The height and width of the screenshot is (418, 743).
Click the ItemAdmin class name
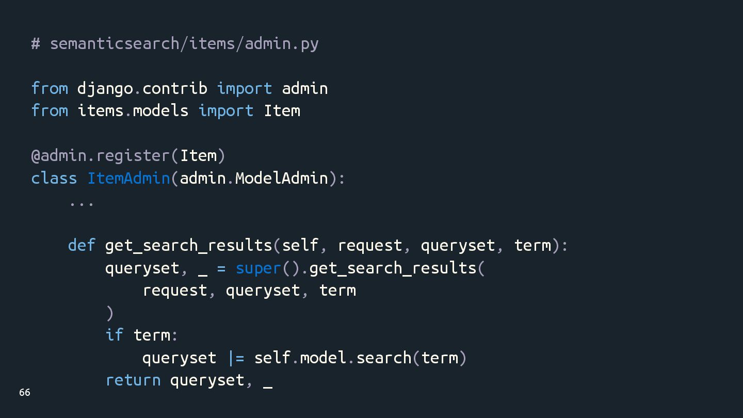coord(128,178)
